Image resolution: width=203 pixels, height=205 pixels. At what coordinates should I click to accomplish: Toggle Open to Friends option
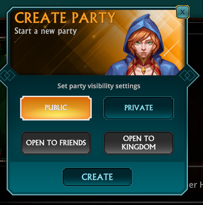pos(56,143)
